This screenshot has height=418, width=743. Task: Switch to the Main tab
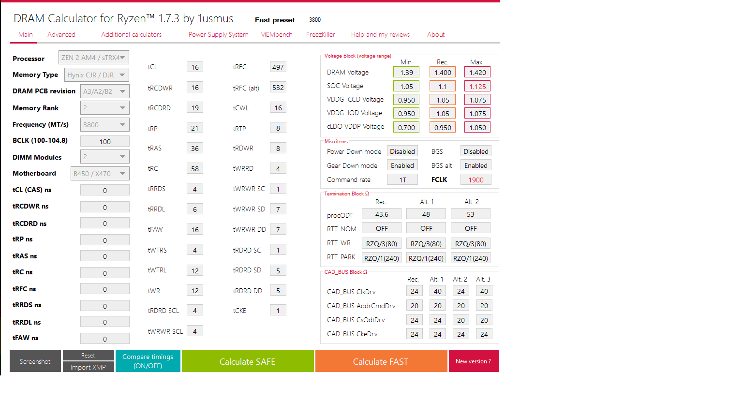tap(26, 34)
